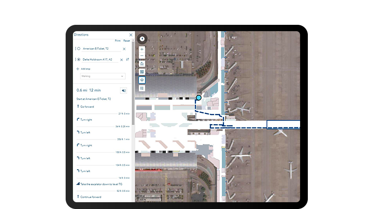Toggle the map layers button

[142, 80]
